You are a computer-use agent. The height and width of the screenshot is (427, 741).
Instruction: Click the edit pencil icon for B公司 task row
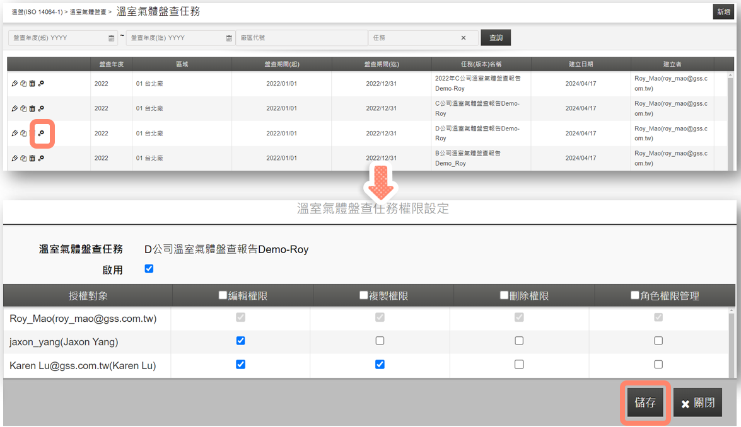[x=15, y=158]
